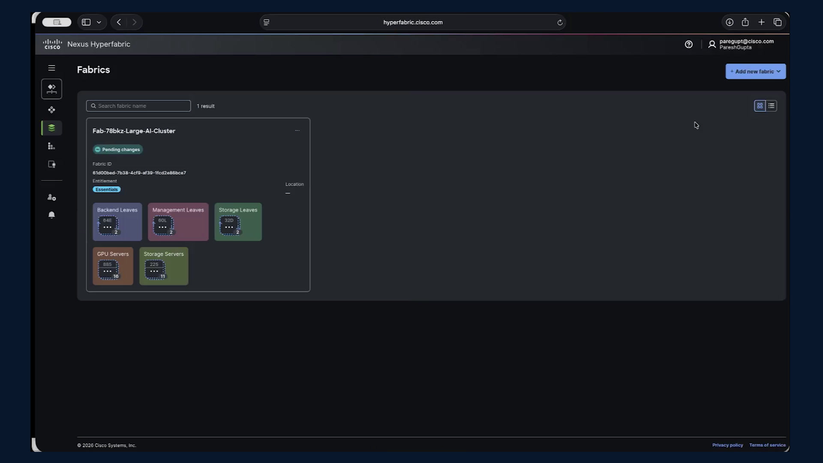
Task: Click the 32D switch icon in Storage Leaves
Action: coord(230,225)
